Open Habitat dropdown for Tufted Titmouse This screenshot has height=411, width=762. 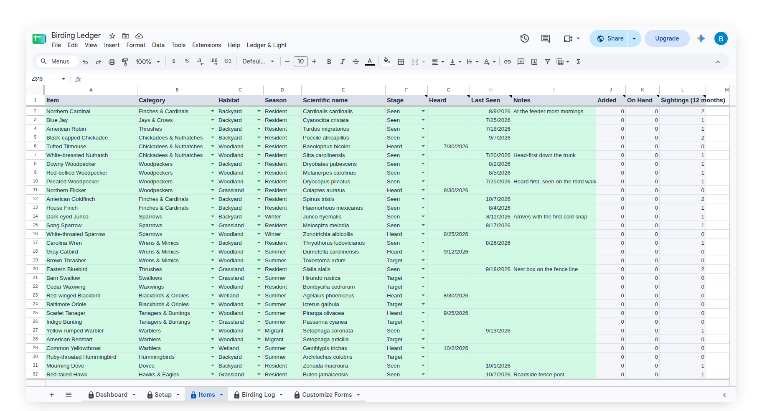pyautogui.click(x=259, y=146)
